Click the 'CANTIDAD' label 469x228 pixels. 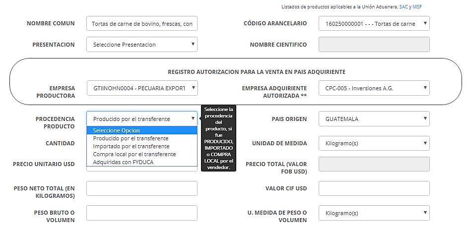click(x=60, y=143)
